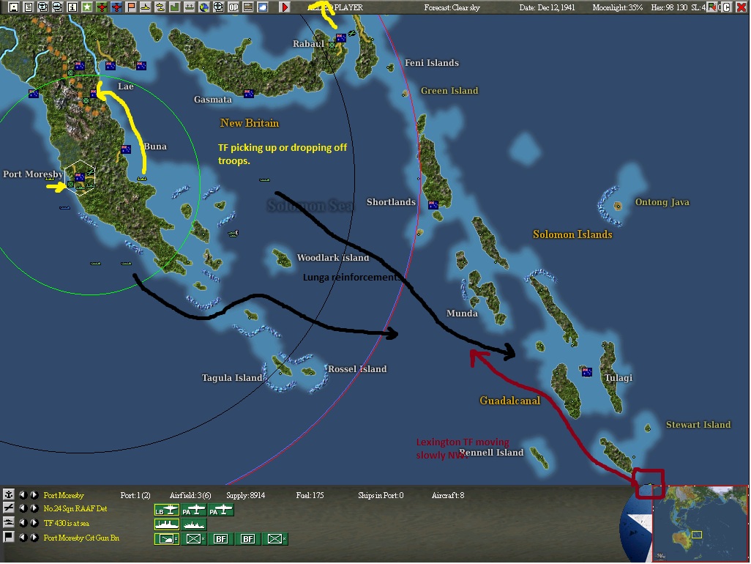Click the 'Supply: 8914' value

point(245,495)
